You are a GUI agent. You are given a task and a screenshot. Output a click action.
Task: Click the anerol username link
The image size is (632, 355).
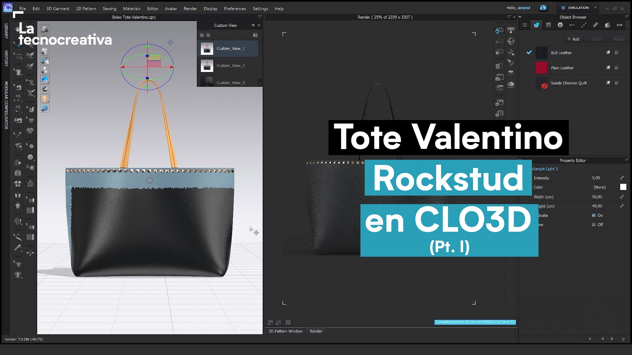pyautogui.click(x=524, y=8)
